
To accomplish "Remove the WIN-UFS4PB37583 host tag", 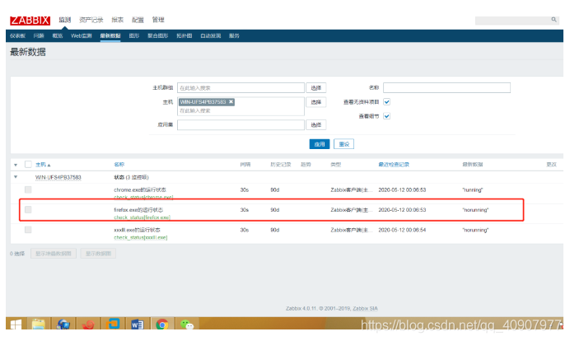I will point(231,102).
